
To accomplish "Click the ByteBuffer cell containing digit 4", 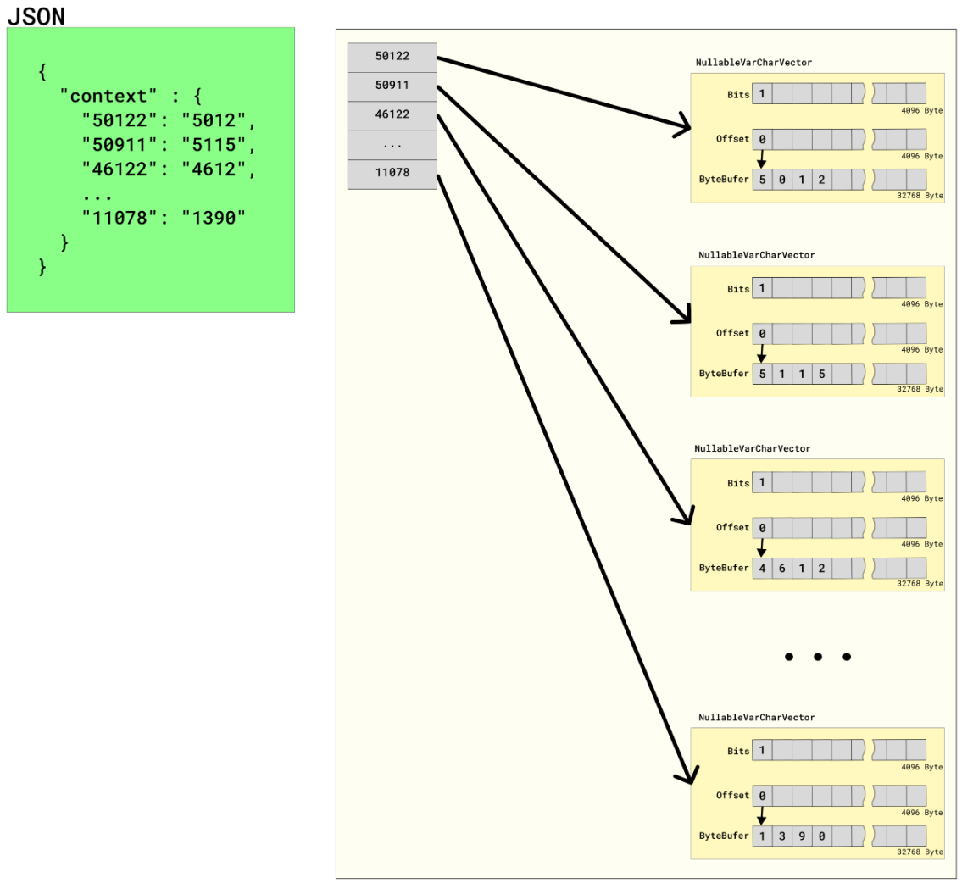I will [x=762, y=568].
